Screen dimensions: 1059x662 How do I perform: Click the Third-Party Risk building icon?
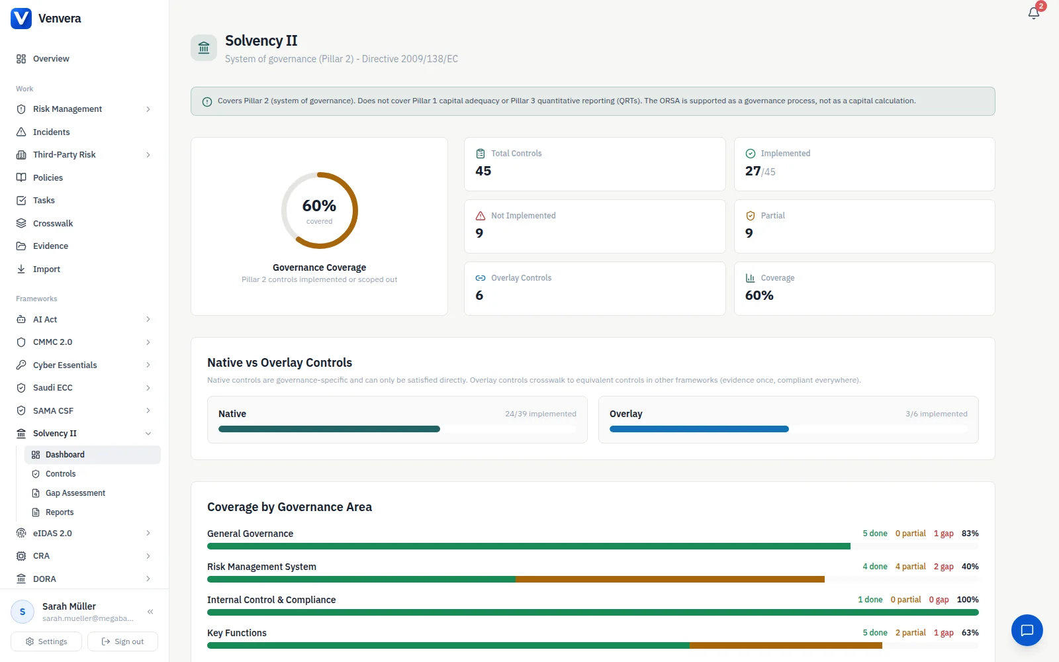(21, 155)
